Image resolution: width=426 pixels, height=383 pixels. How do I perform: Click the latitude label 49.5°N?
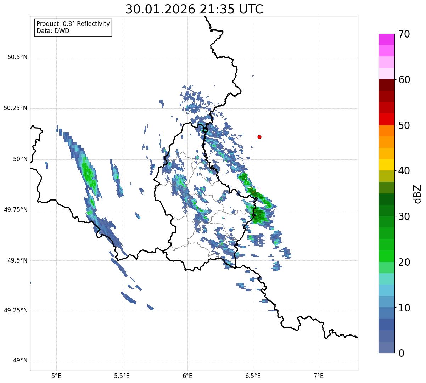pyautogui.click(x=17, y=260)
